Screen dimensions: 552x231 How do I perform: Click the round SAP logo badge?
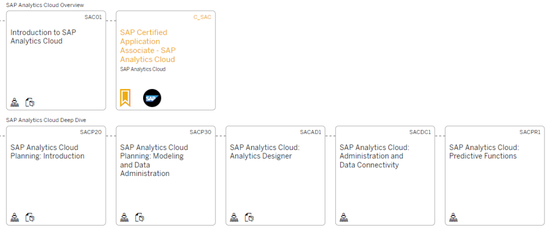[152, 98]
